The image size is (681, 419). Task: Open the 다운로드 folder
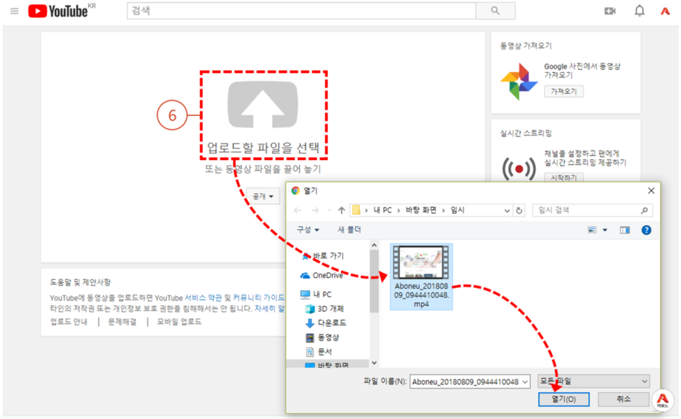326,323
